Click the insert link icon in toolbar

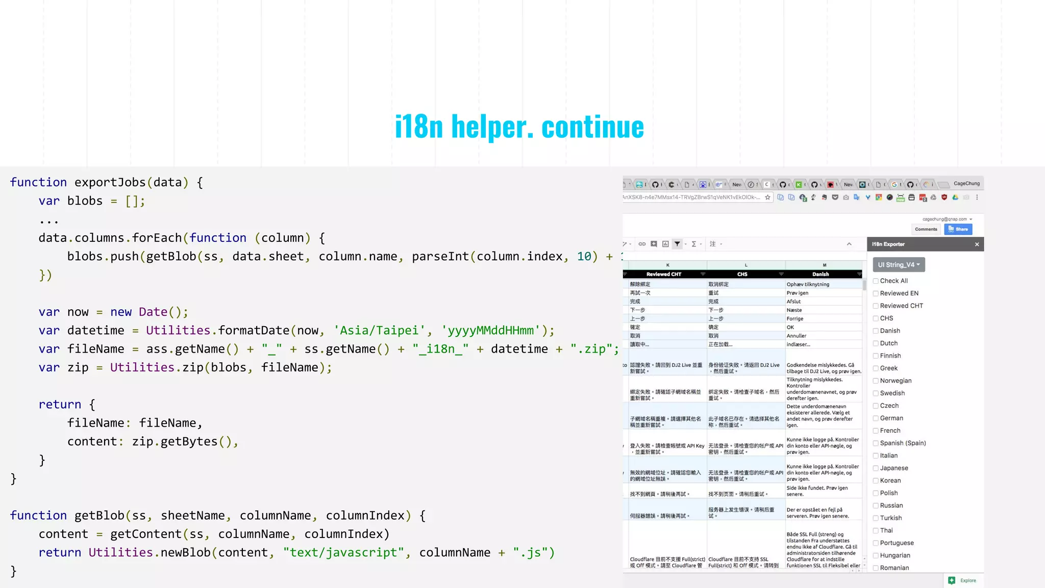642,244
